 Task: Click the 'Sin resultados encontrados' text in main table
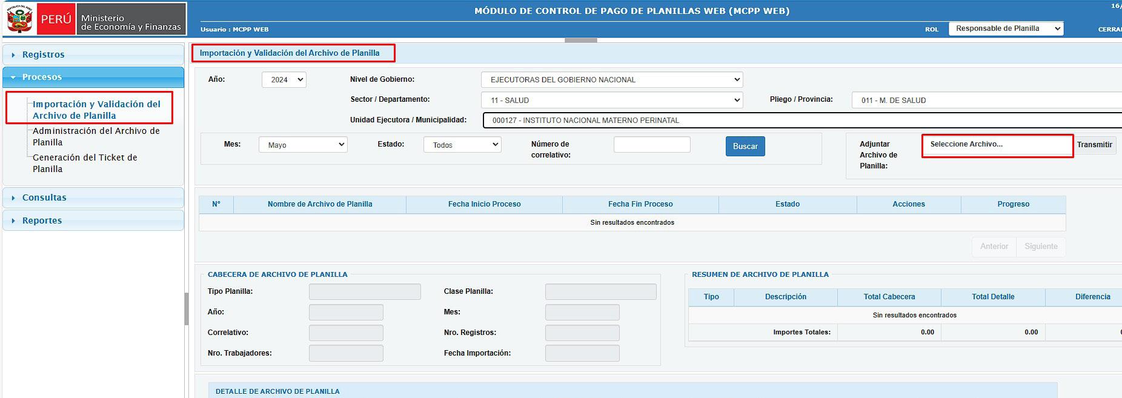click(632, 223)
